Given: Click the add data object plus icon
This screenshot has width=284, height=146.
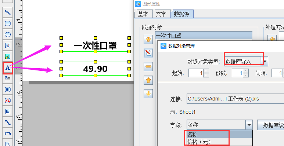Looking at the screenshot, I should point(148,39).
